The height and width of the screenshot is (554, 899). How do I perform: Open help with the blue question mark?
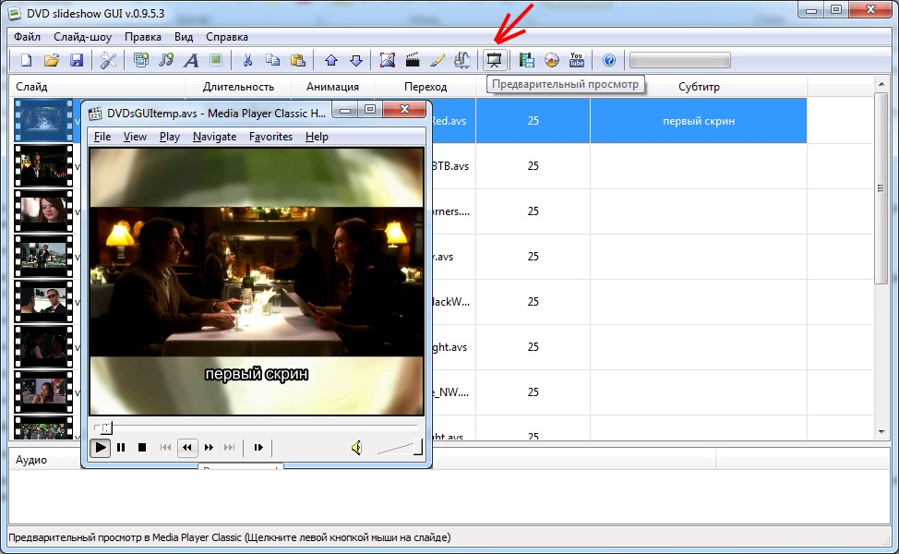point(609,60)
